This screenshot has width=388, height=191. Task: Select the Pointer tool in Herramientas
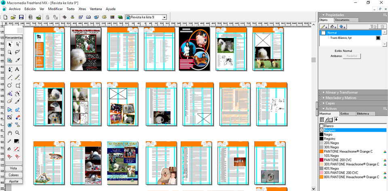(10, 44)
